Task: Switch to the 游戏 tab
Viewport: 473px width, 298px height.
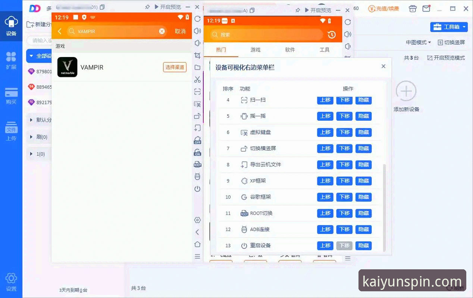Action: 256,50
